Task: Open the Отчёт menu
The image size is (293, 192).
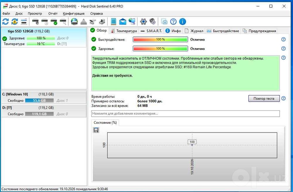Action: tap(53, 14)
